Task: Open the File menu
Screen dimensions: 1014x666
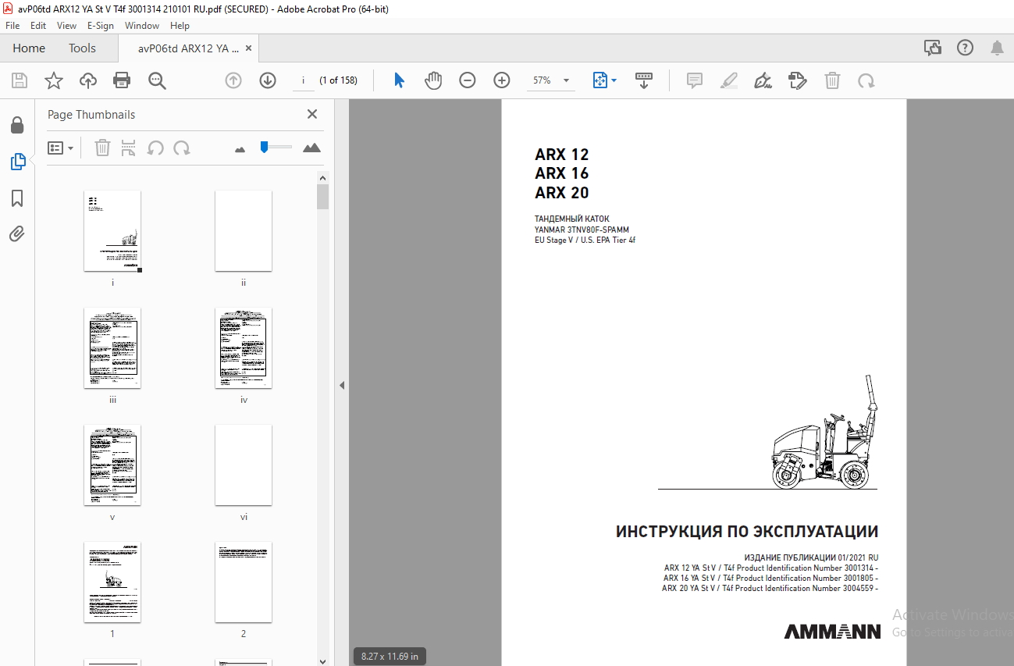Action: click(x=12, y=26)
